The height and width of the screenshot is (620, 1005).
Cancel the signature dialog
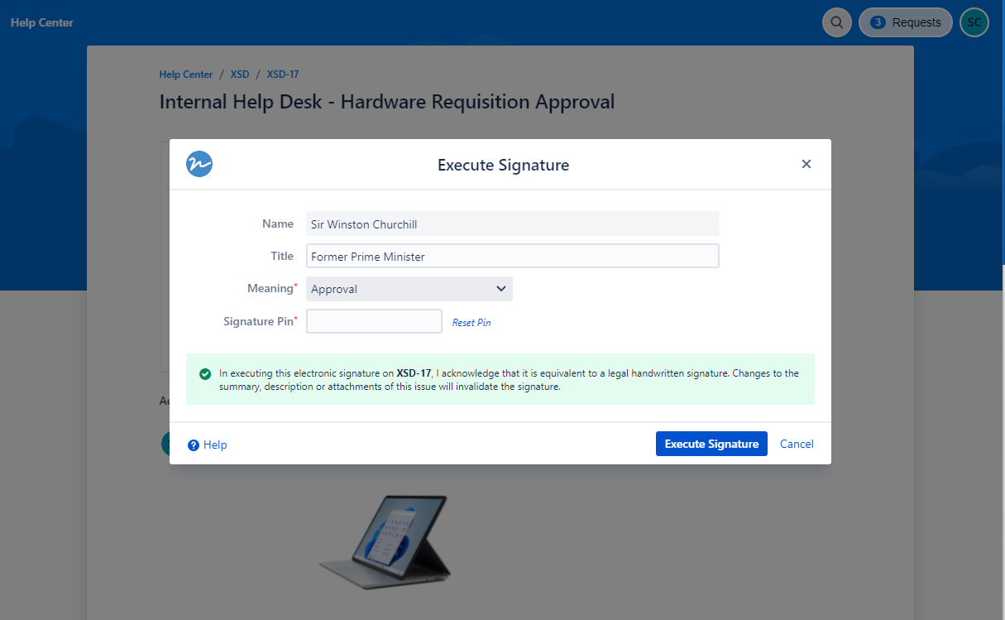tap(797, 444)
